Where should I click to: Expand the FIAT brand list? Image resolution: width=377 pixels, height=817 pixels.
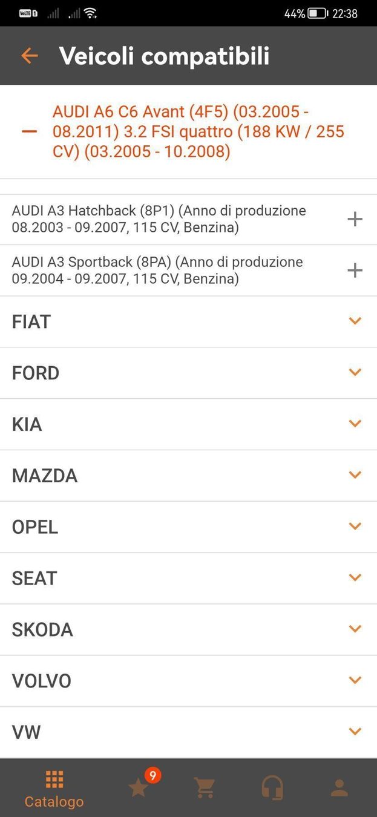[355, 321]
